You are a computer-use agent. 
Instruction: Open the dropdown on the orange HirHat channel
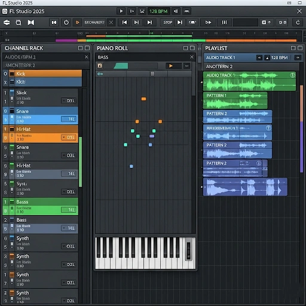pos(69,137)
